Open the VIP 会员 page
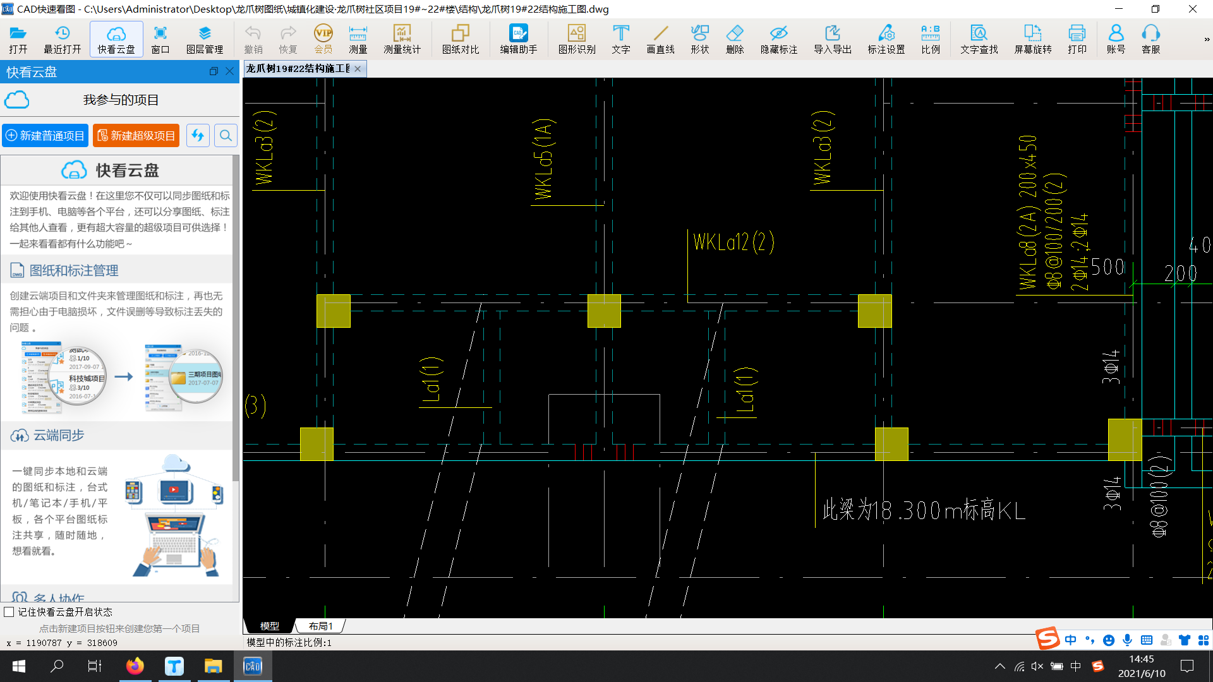This screenshot has width=1213, height=682. (323, 40)
